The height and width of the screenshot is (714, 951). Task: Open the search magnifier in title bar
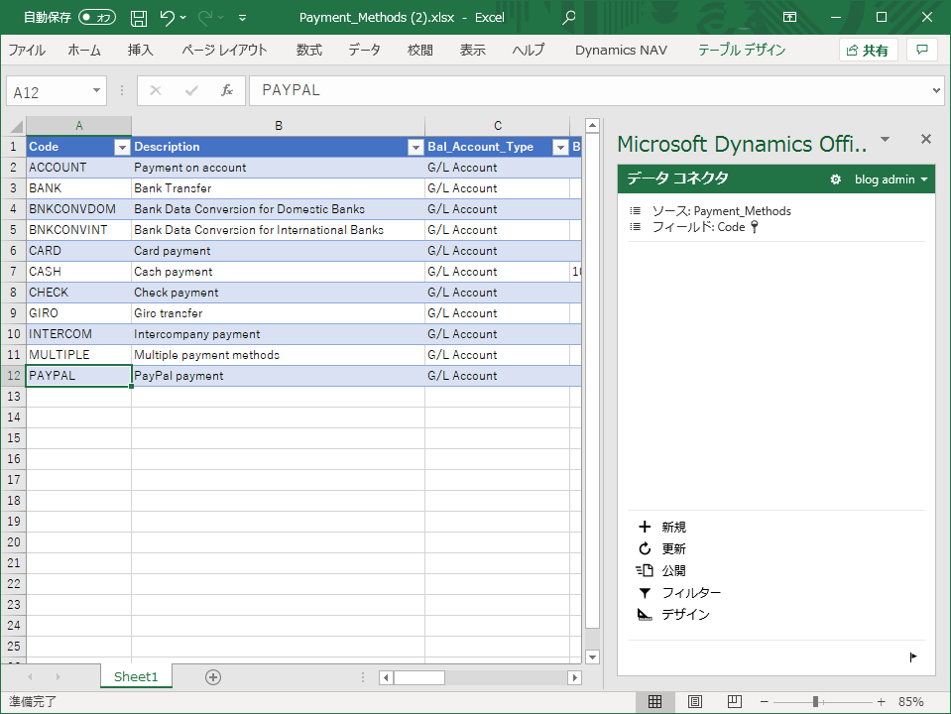[x=568, y=18]
